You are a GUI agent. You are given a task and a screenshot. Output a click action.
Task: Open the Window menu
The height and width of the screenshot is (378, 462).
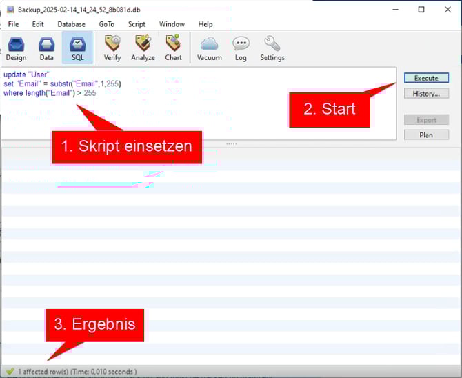click(172, 24)
